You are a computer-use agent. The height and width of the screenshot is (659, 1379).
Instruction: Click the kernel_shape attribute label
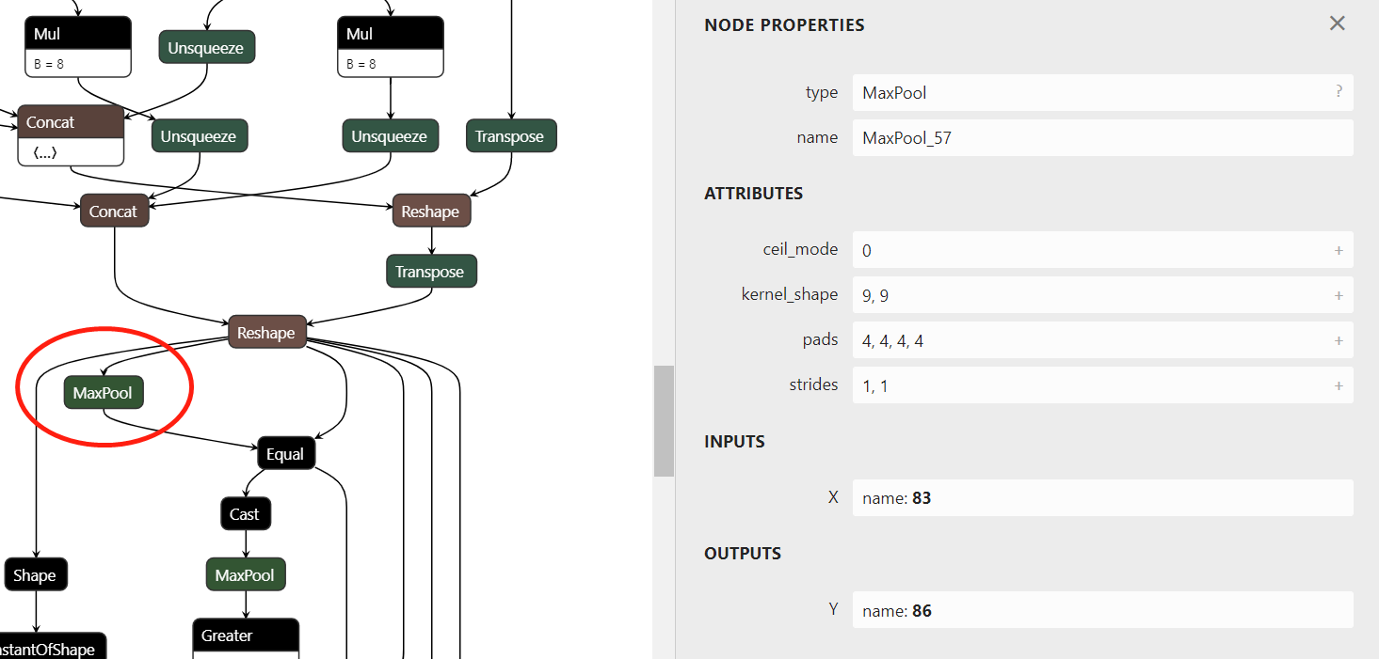click(x=790, y=294)
